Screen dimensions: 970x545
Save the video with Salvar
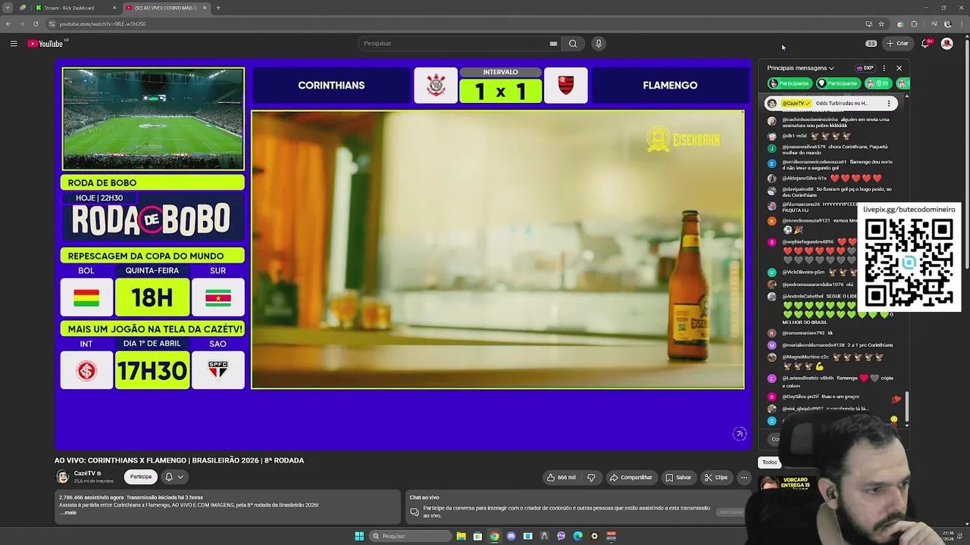click(x=678, y=477)
